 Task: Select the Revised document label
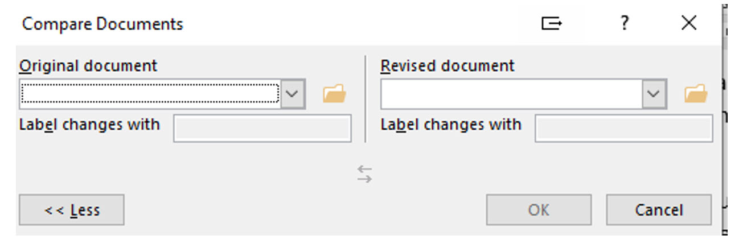(x=448, y=65)
